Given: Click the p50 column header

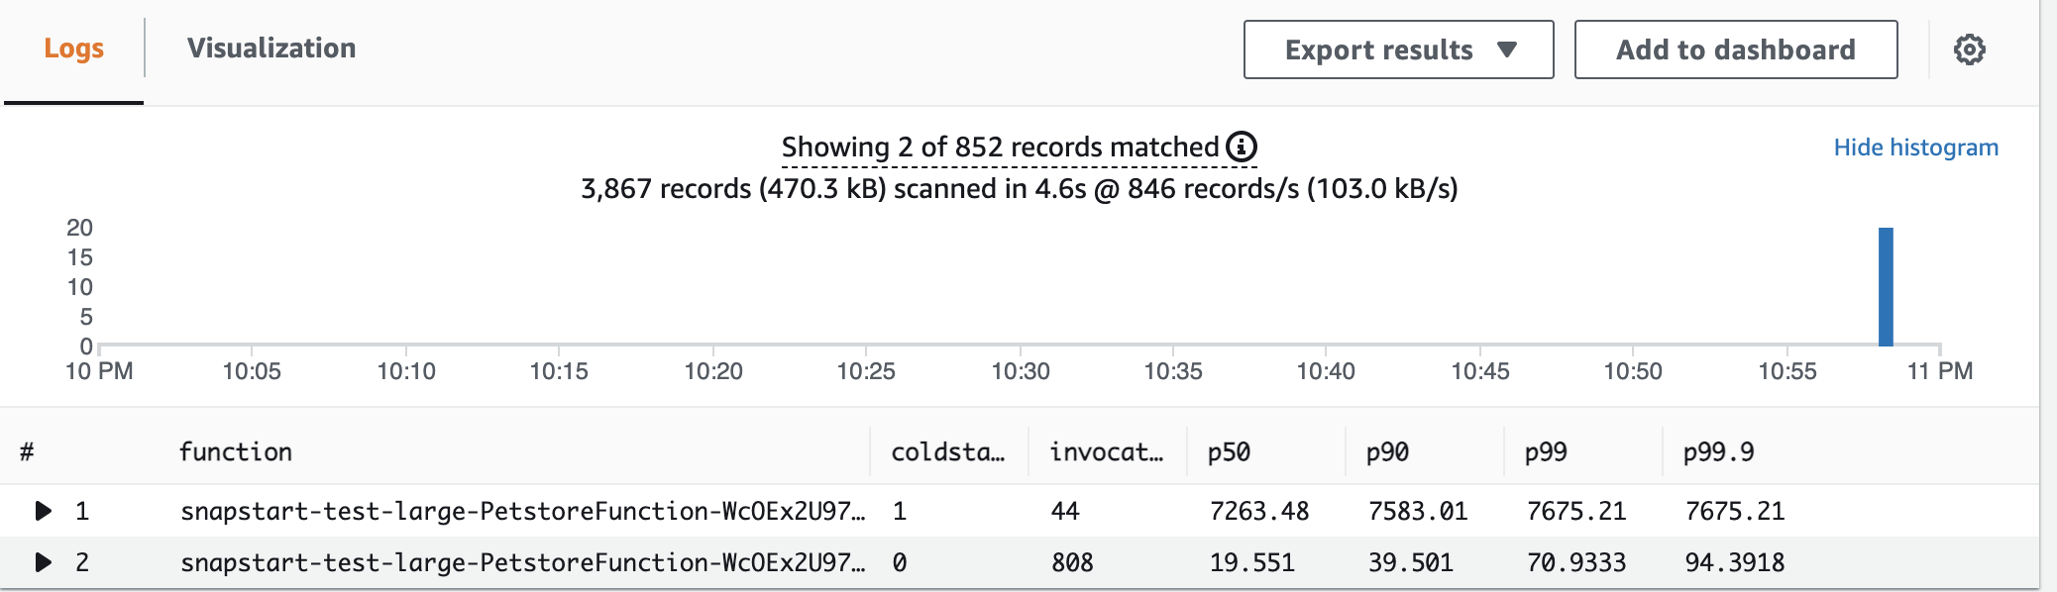Looking at the screenshot, I should (x=1229, y=452).
